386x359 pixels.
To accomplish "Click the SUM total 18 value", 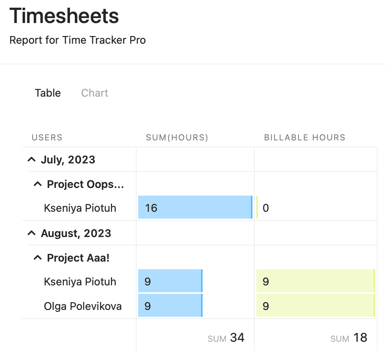I will click(360, 338).
